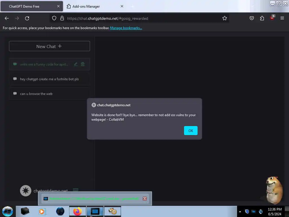Image resolution: width=289 pixels, height=217 pixels.
Task: Show hidden system tray icons
Action: [x=240, y=212]
